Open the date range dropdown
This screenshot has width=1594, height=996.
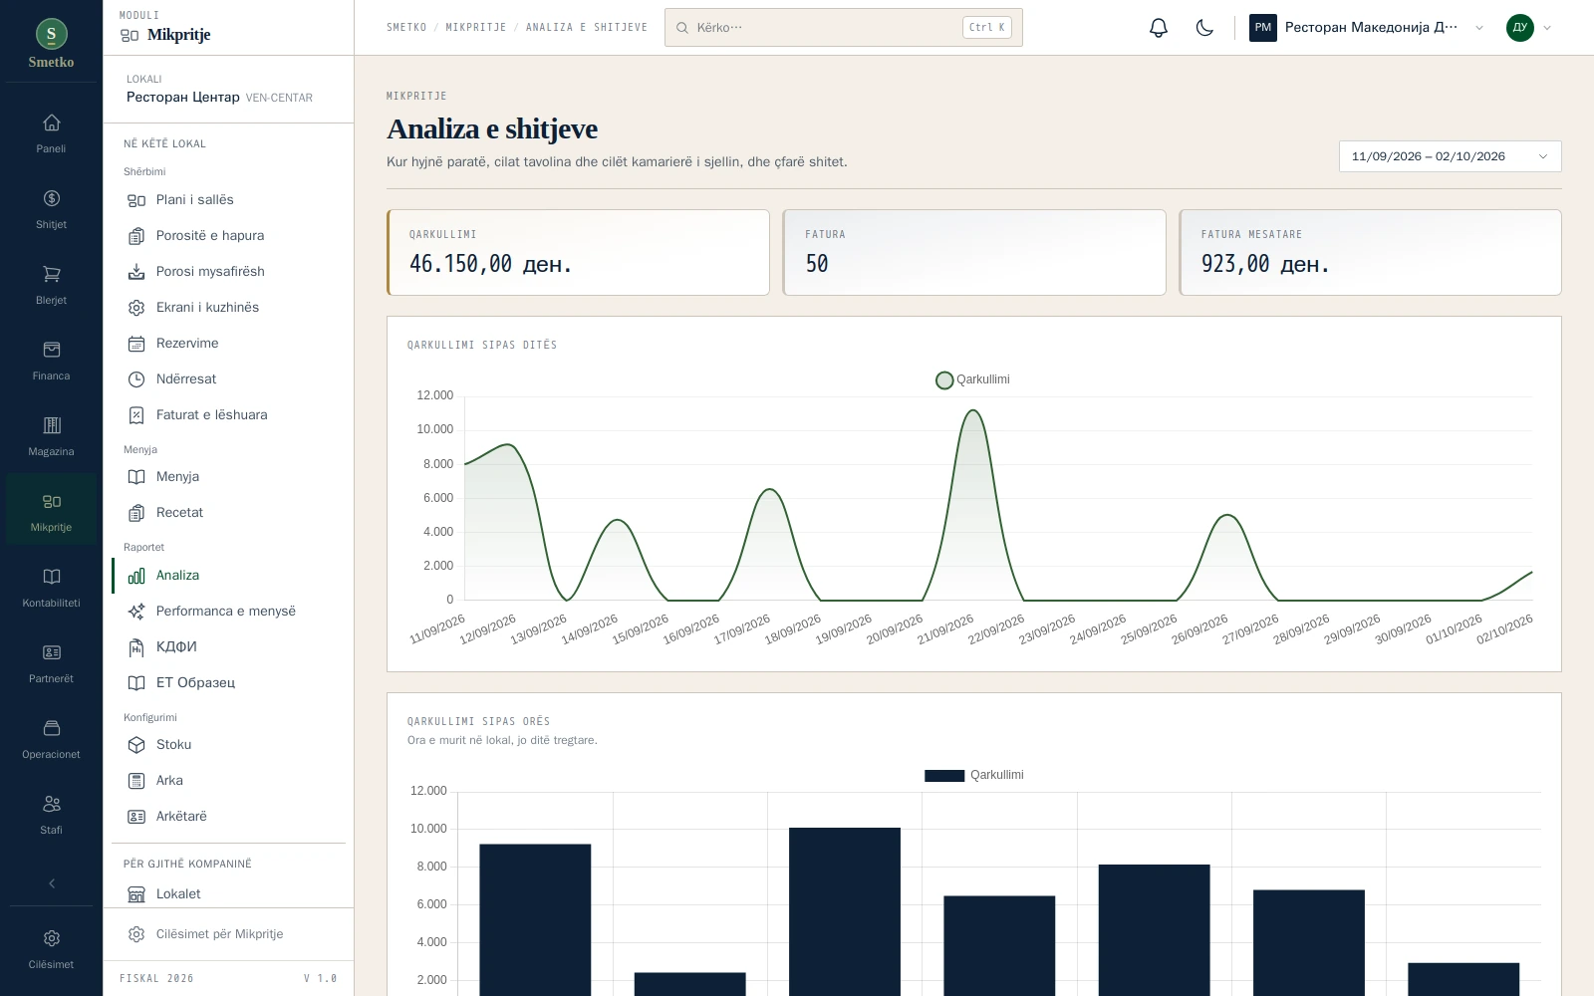coord(1450,156)
